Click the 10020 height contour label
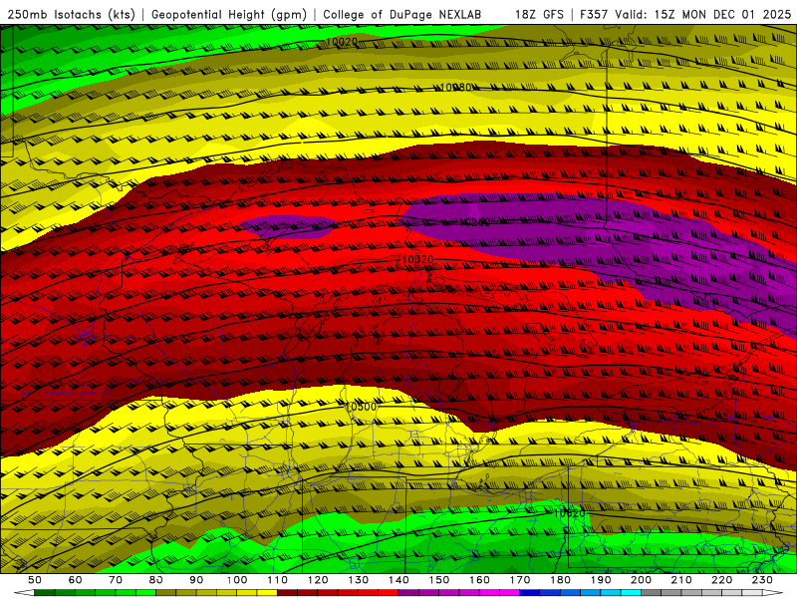This screenshot has width=797, height=598. click(342, 42)
